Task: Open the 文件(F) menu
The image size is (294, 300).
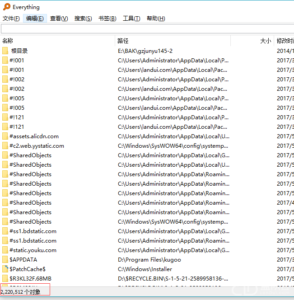Action: [11, 19]
